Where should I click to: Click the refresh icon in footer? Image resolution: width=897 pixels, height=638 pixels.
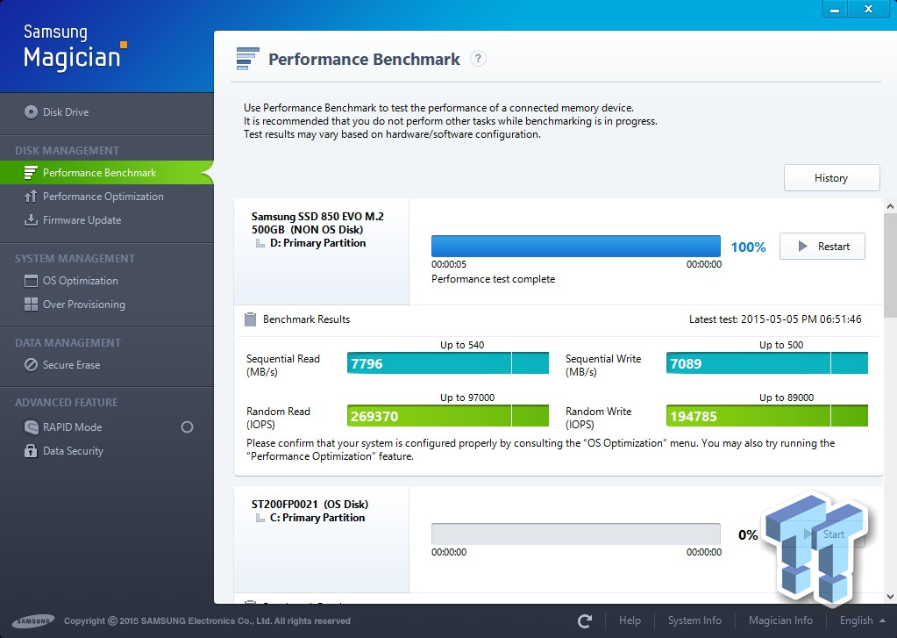tap(585, 620)
